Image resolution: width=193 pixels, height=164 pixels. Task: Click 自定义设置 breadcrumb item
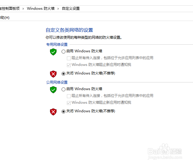[x=71, y=9]
